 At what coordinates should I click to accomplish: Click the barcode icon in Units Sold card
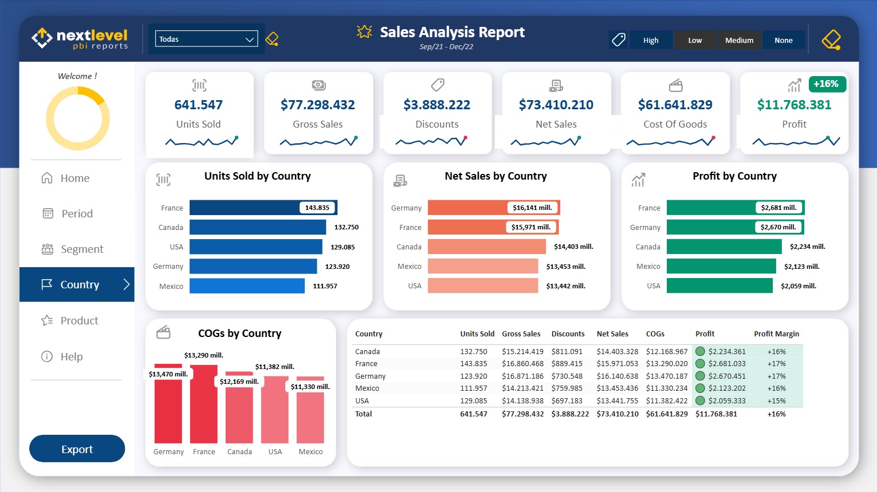point(199,85)
